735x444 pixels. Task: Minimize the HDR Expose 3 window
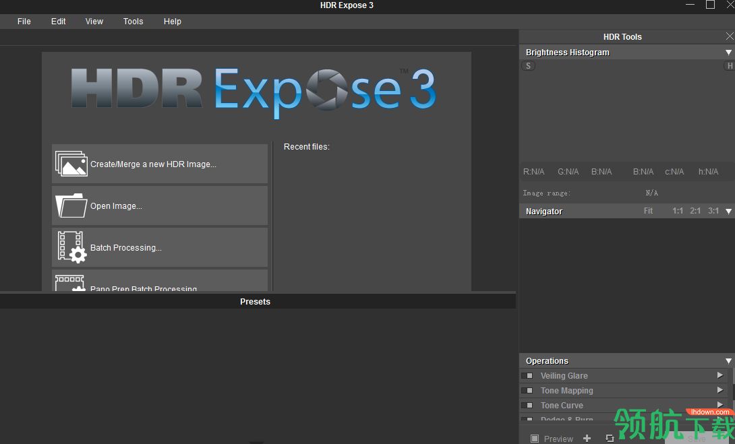690,5
